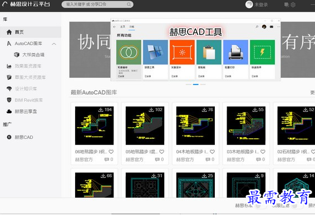
Task: Open the second-row thumbnail with 9 downloads
Action: (247, 185)
